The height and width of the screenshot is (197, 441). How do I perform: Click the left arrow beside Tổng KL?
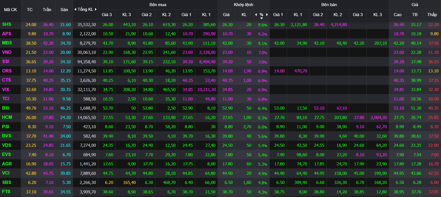click(x=75, y=9)
